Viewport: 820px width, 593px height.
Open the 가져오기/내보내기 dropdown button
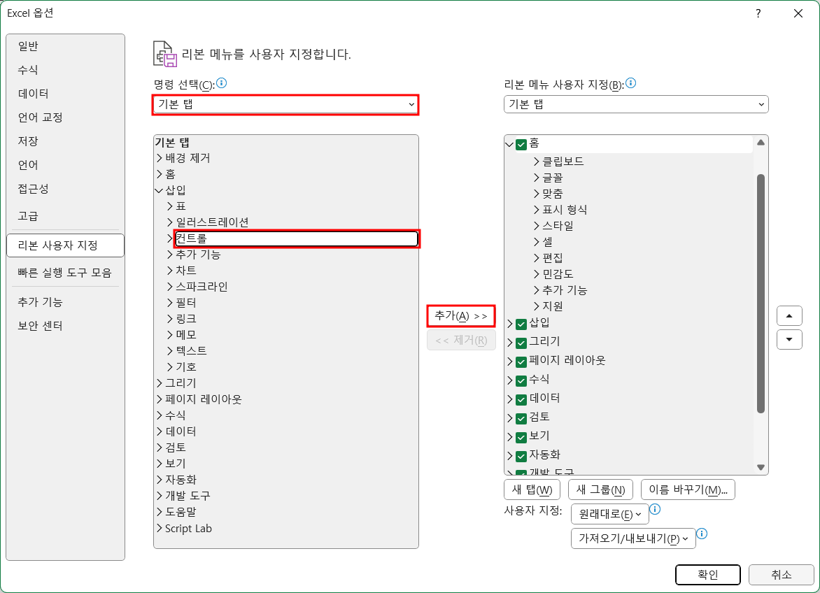[x=633, y=538]
